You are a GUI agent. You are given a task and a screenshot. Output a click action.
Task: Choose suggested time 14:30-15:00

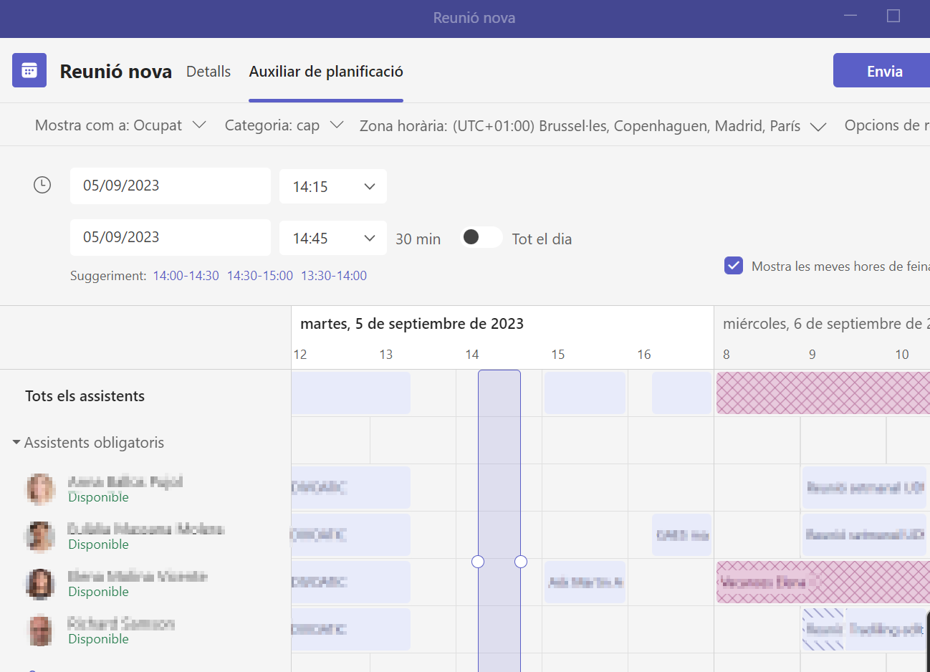coord(260,276)
